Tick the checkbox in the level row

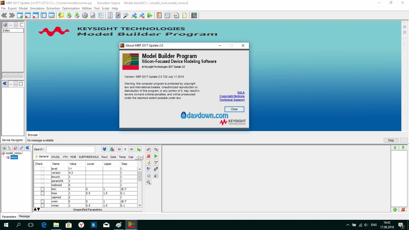[43, 169]
